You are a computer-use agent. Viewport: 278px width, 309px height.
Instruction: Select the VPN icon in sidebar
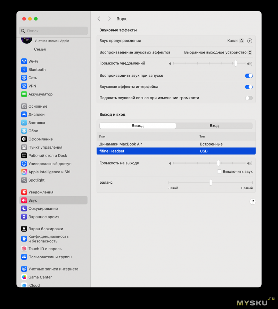(24, 86)
